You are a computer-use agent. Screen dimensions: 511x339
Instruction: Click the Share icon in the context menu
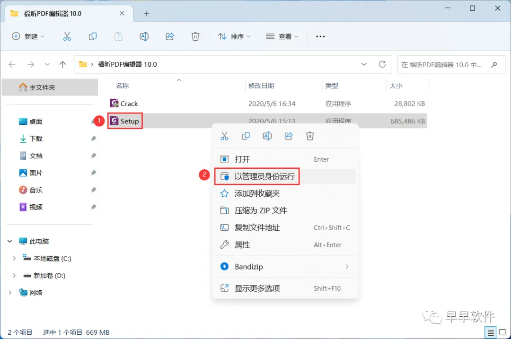[289, 136]
